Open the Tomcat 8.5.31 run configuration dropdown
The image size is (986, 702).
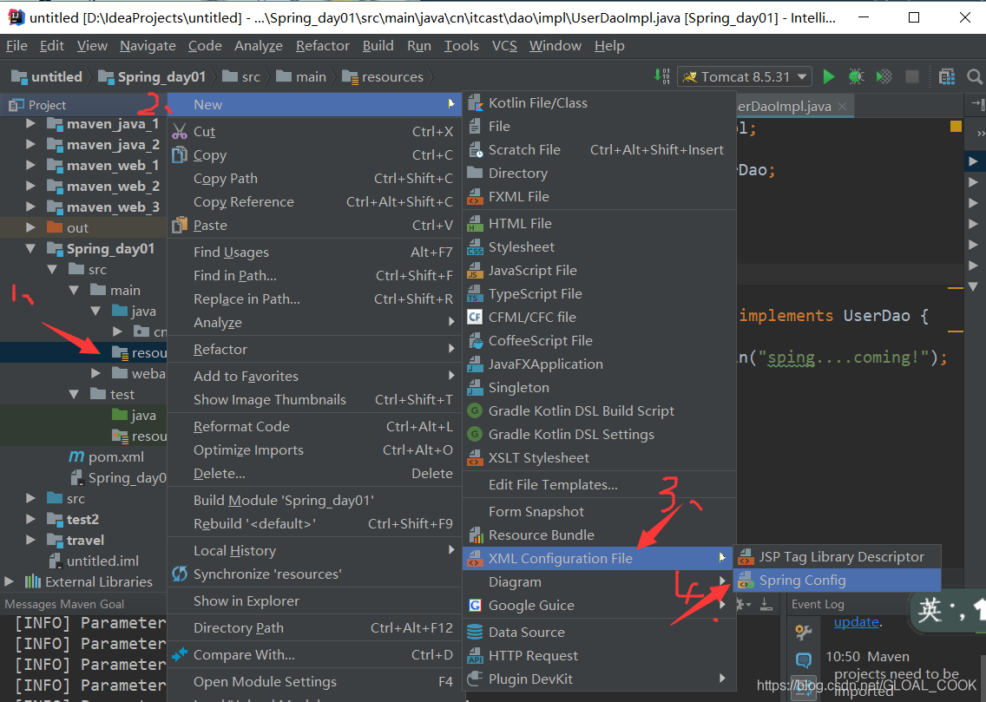[x=745, y=76]
